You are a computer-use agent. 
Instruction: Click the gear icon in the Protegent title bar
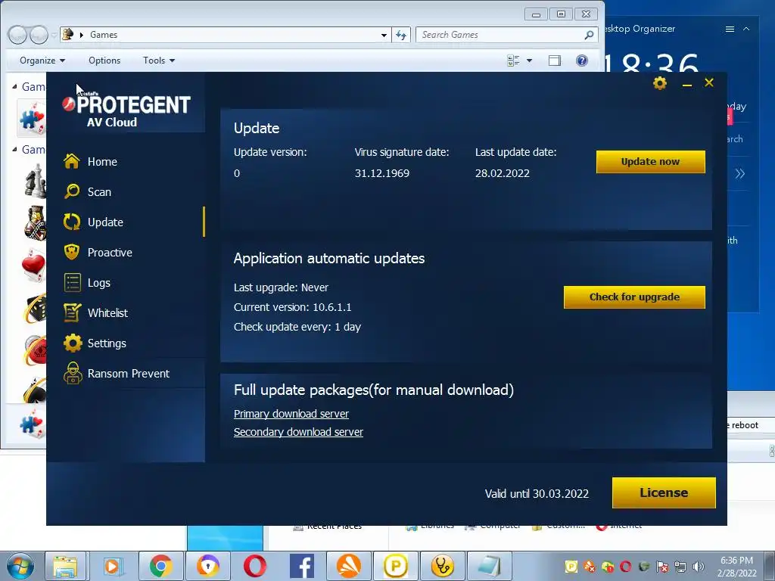pyautogui.click(x=660, y=83)
